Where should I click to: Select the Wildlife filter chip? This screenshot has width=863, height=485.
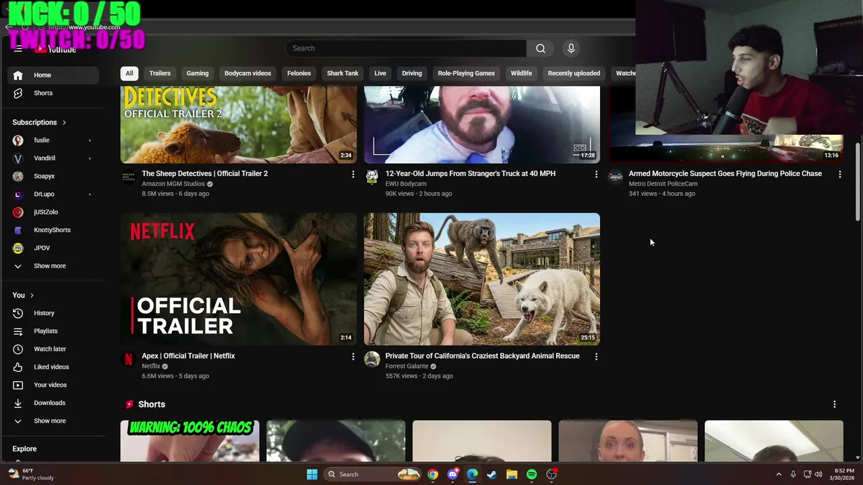coord(521,73)
